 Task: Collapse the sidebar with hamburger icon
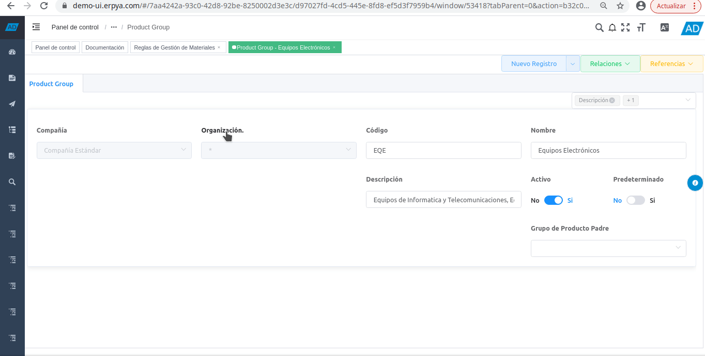tap(36, 27)
